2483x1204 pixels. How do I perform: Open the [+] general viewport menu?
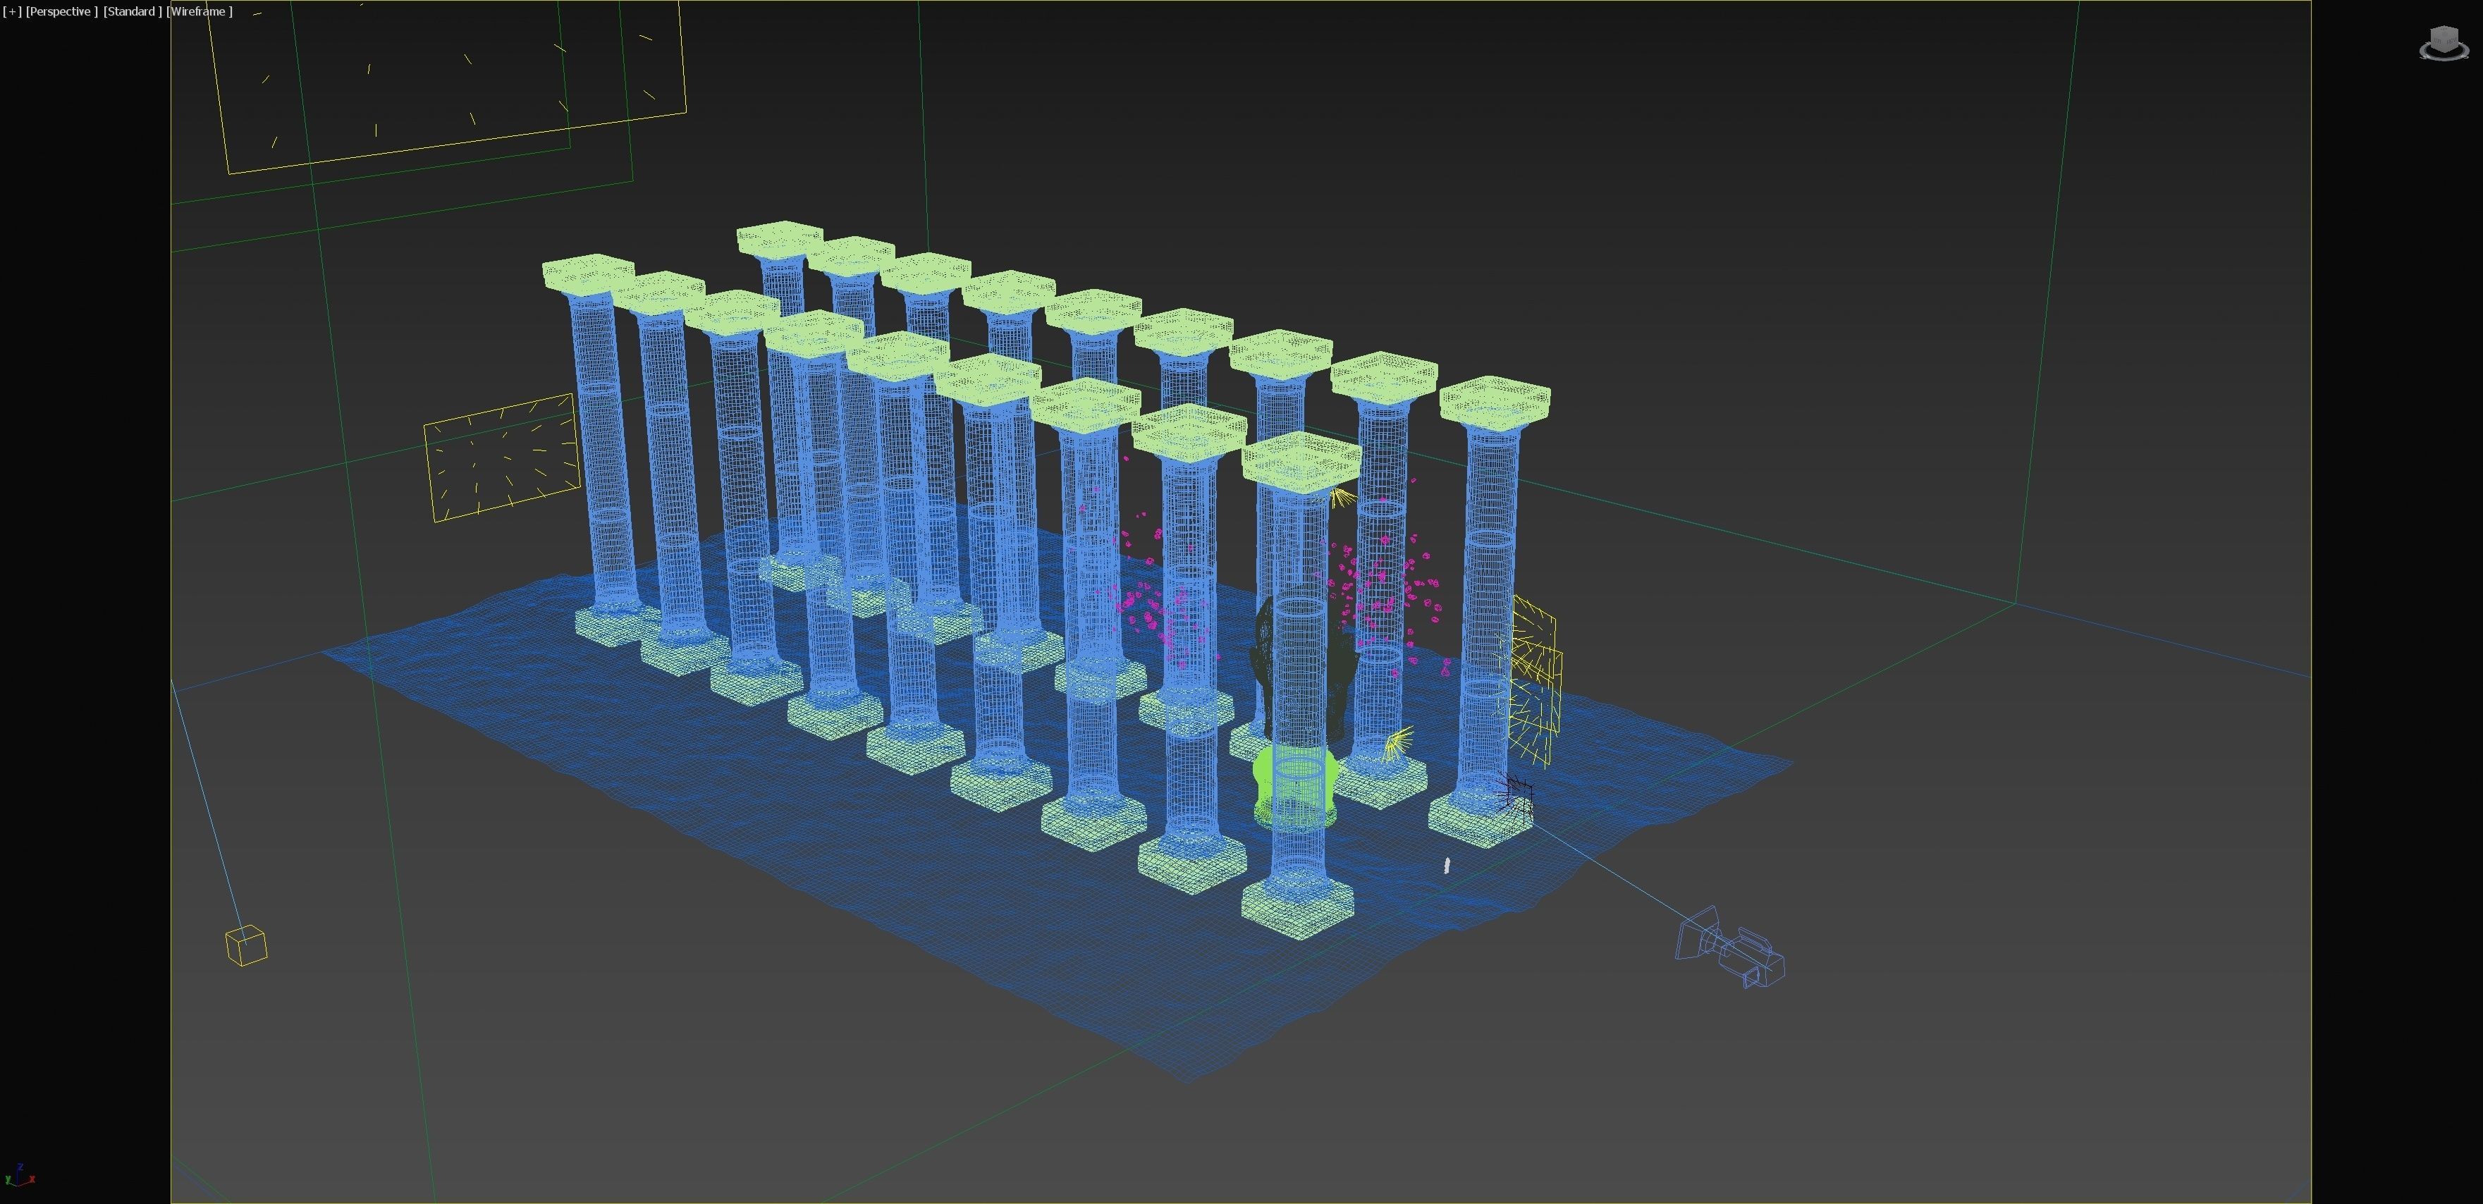tap(11, 11)
